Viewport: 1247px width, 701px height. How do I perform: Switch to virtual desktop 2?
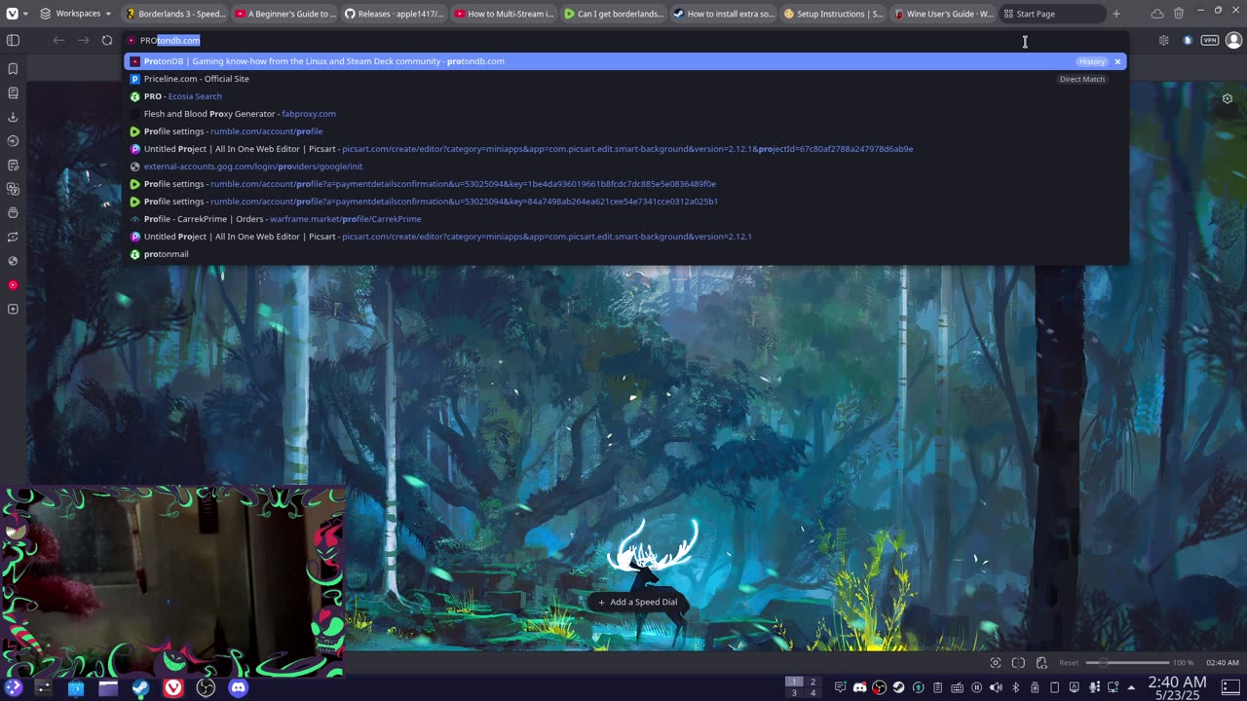pyautogui.click(x=812, y=682)
